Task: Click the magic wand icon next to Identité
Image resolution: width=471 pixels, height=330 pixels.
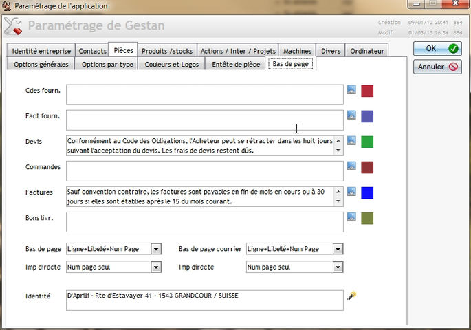Action: [x=352, y=296]
